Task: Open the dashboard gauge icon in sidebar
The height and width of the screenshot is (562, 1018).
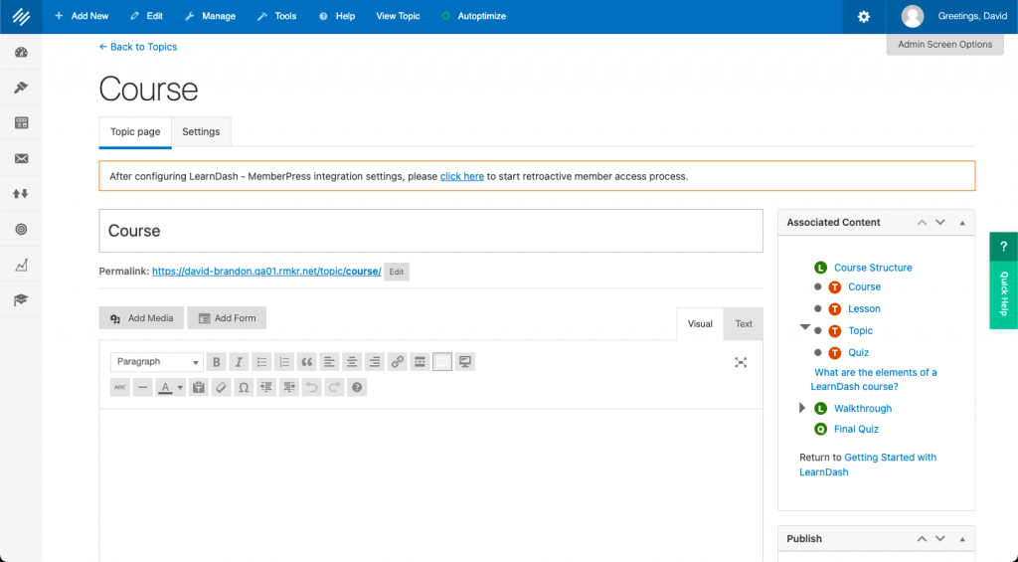Action: click(x=21, y=53)
